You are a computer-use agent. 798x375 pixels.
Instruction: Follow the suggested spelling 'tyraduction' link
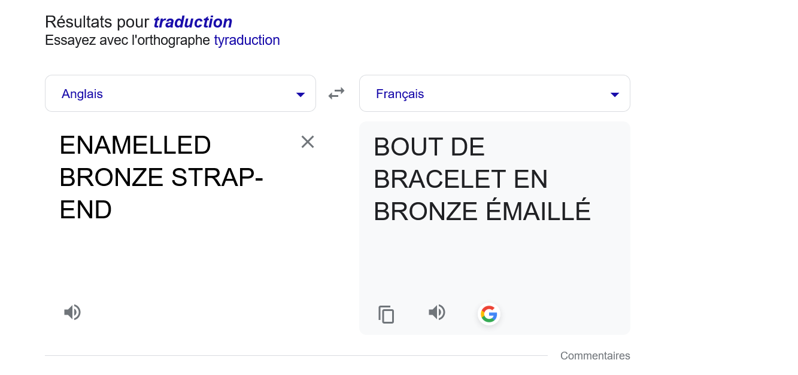click(x=247, y=41)
